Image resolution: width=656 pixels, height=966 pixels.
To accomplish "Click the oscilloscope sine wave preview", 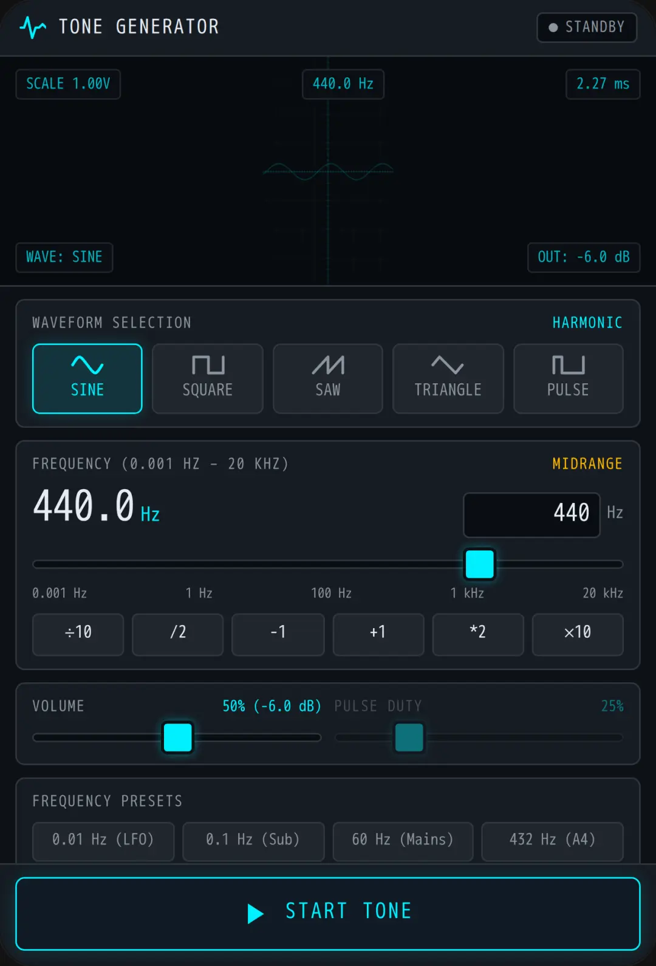I will pos(328,171).
